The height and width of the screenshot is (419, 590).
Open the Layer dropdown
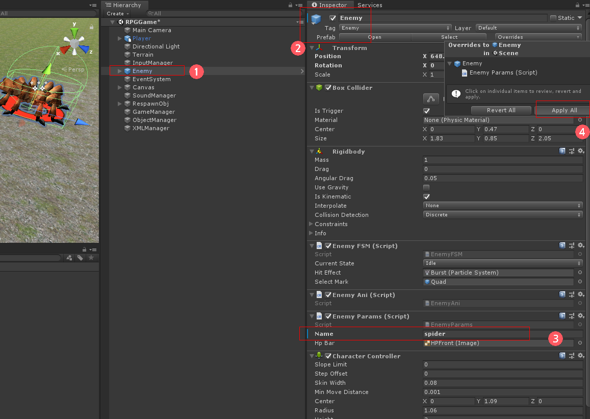529,28
